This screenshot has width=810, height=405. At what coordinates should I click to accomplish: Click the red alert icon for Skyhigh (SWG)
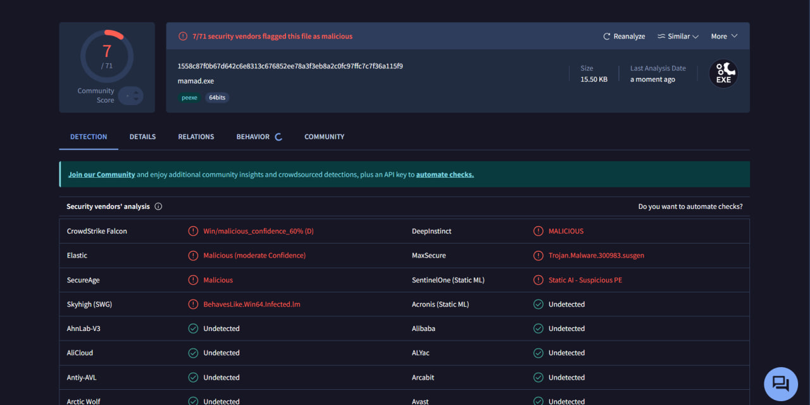(x=193, y=304)
